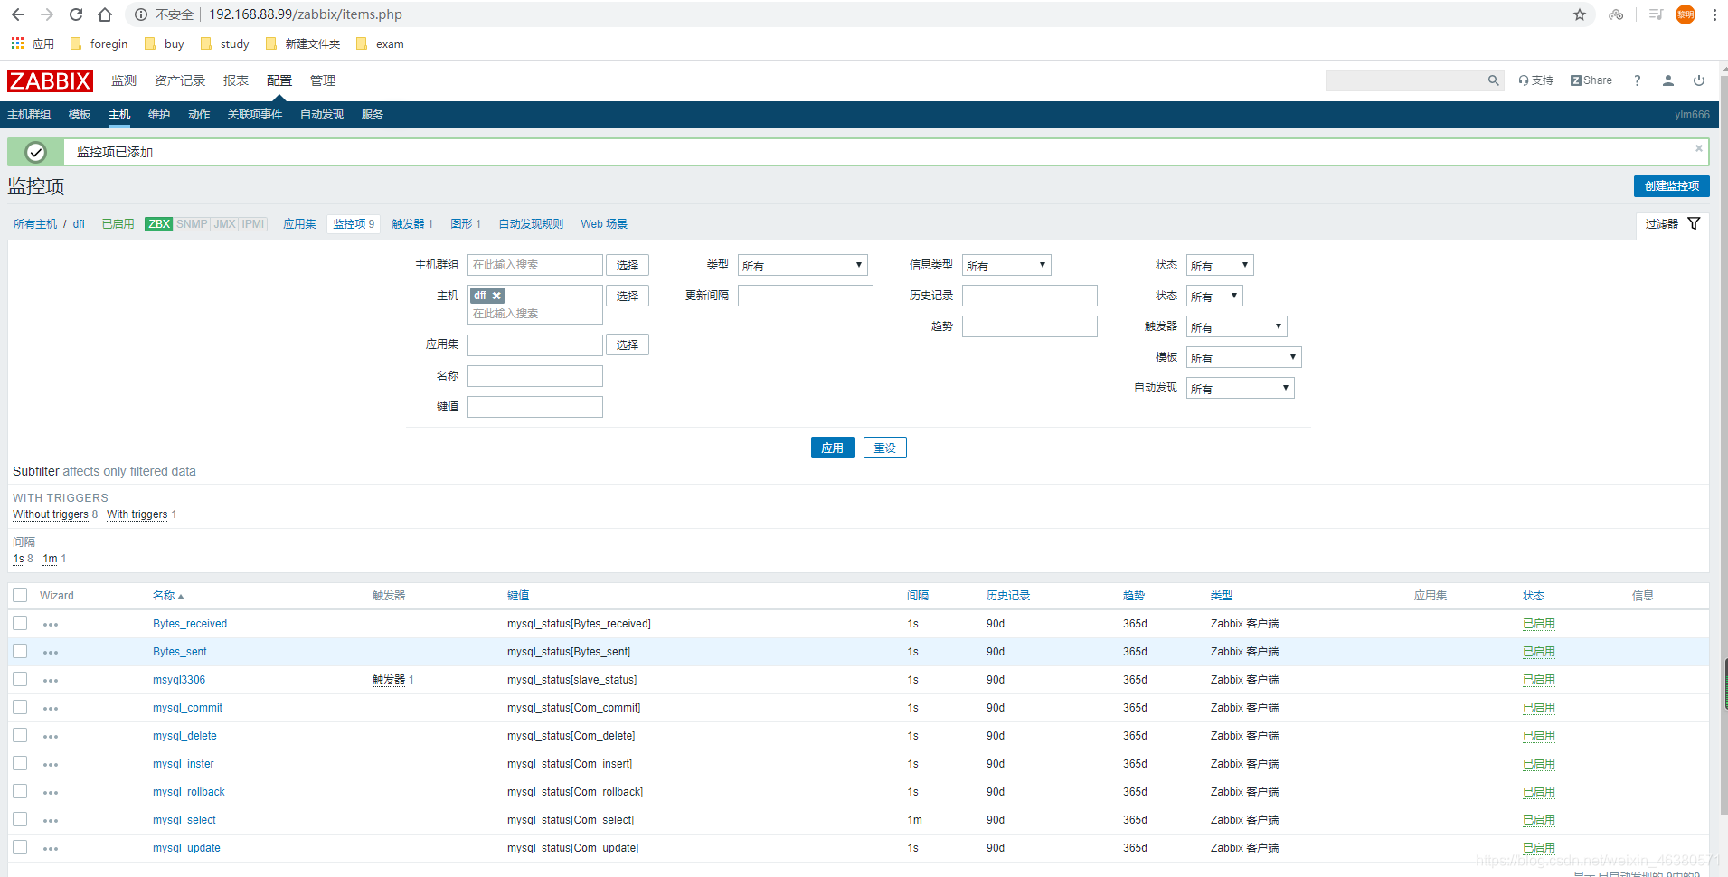Screen dimensions: 1728x877
Task: Click 选择 next to 主机群组
Action: pos(628,265)
